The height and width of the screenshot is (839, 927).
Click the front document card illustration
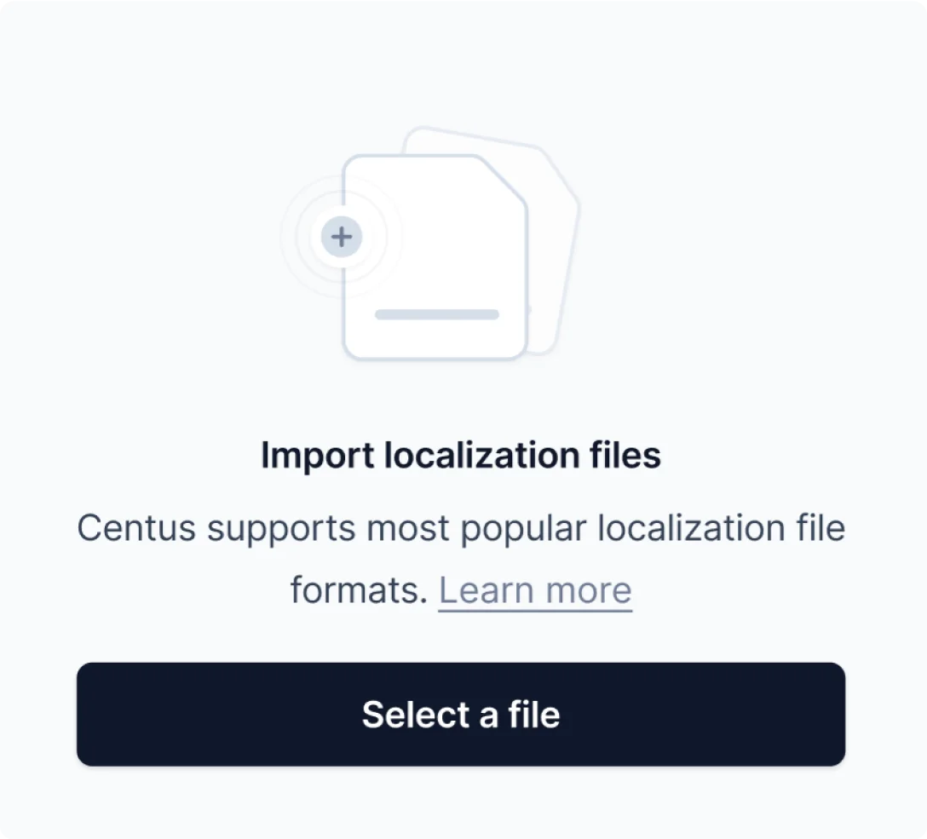pyautogui.click(x=435, y=256)
